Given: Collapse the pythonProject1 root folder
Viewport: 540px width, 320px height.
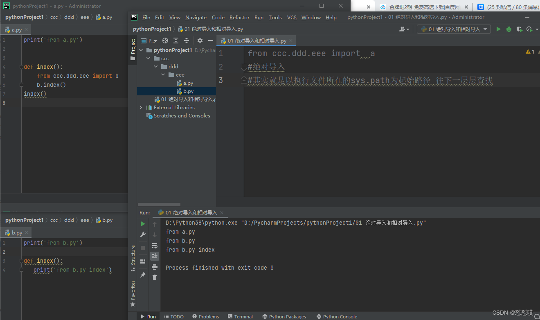Looking at the screenshot, I should (x=142, y=50).
